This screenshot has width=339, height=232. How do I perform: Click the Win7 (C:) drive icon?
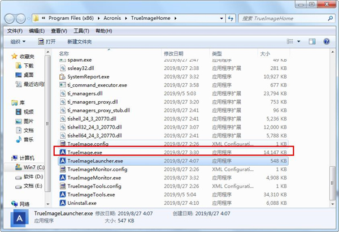19,167
